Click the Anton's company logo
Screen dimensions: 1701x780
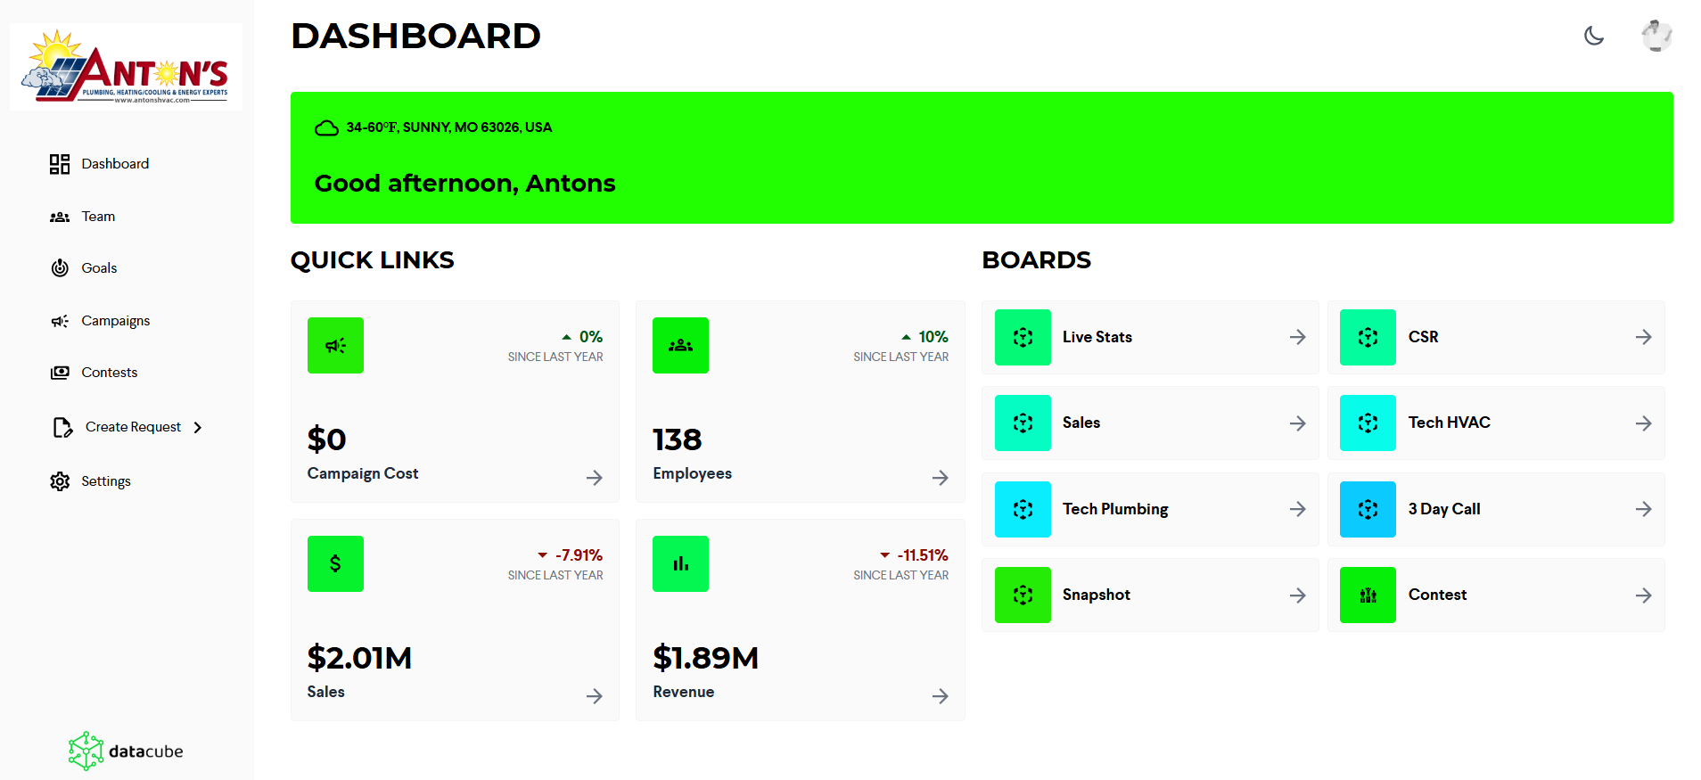tap(126, 67)
